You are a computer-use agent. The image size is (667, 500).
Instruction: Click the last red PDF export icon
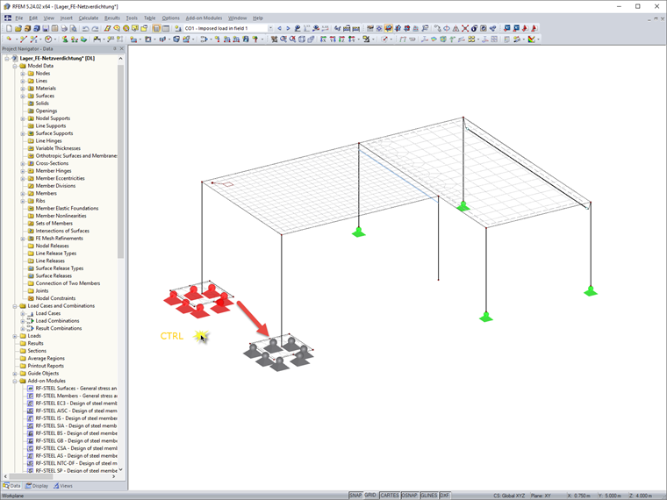click(534, 28)
